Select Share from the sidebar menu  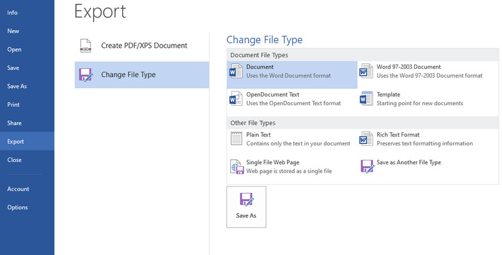[x=14, y=123]
